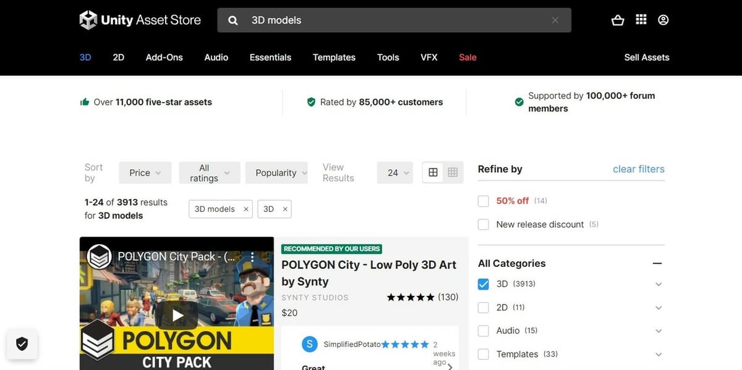Click the POLYGON City Pack video title
Image resolution: width=742 pixels, height=370 pixels.
[x=176, y=256]
